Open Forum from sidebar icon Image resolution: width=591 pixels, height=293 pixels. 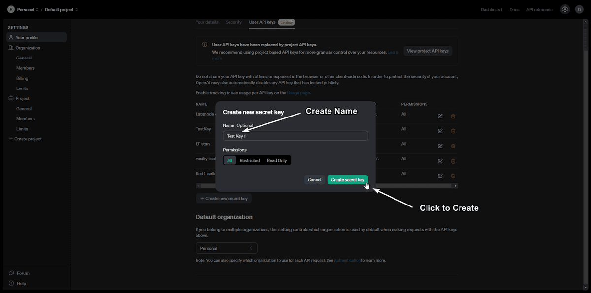click(x=11, y=273)
